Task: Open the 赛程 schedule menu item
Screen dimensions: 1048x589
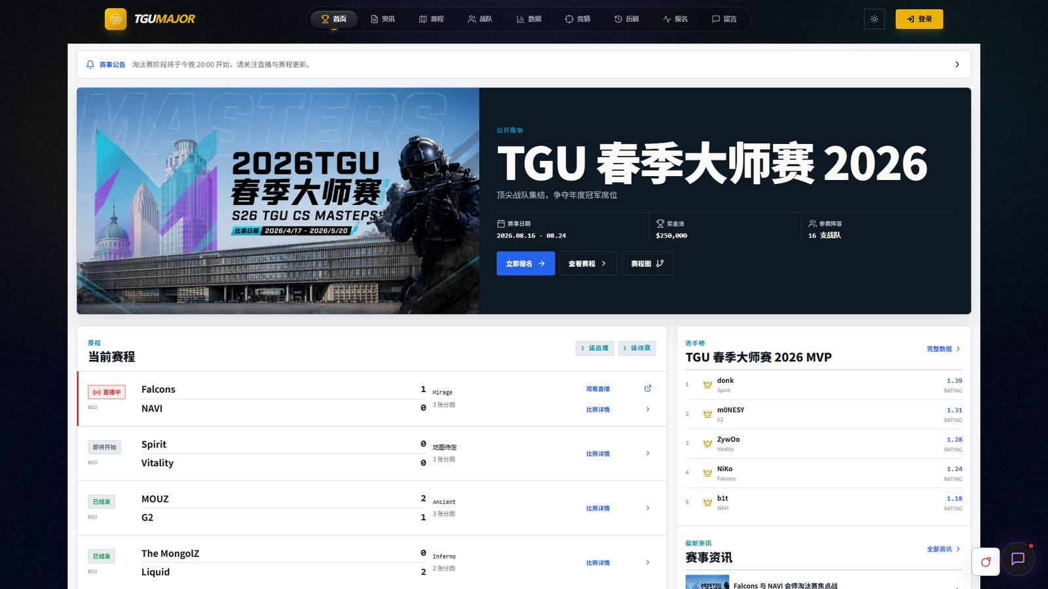Action: pos(432,19)
